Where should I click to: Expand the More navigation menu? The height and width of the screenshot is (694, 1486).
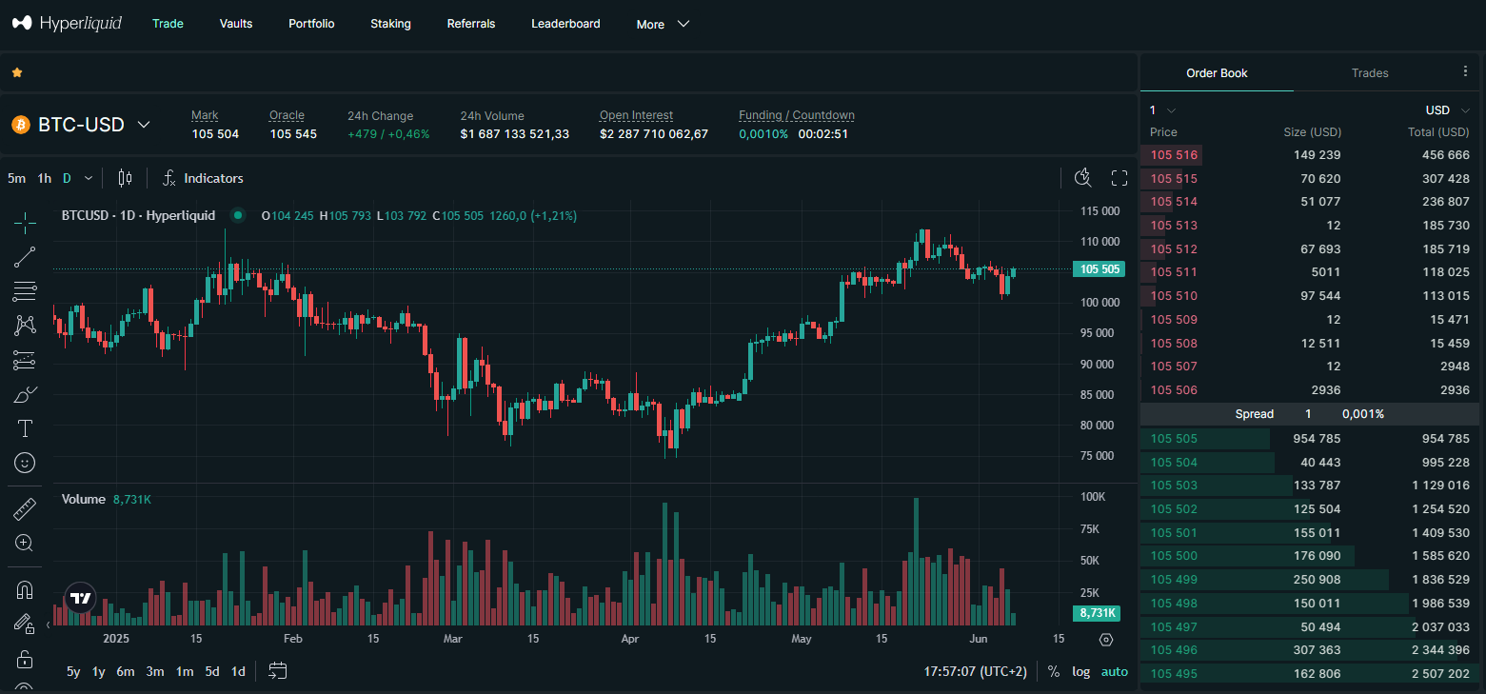(x=663, y=24)
